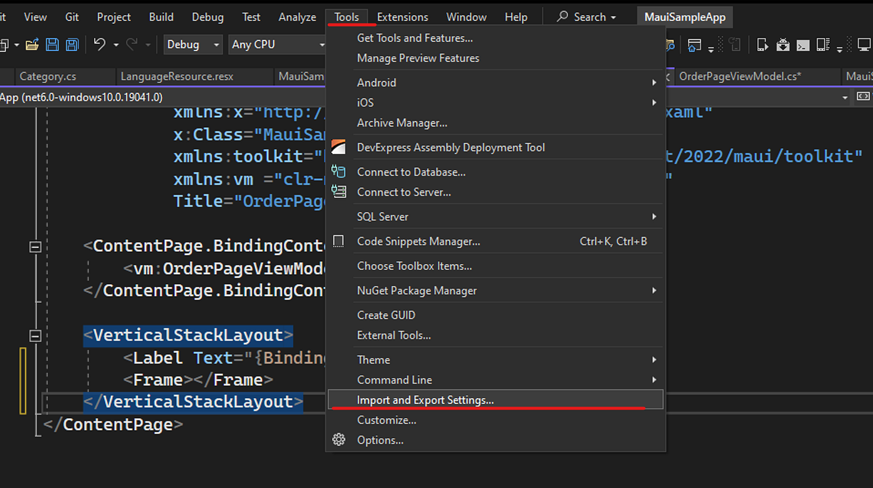Click the Connect to Server icon
Screen dimensions: 873x488
pyautogui.click(x=339, y=192)
